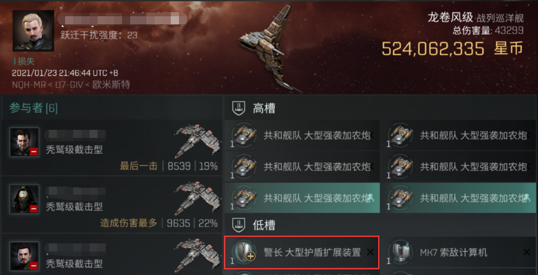This screenshot has height=275, width=538.
Task: Click the red minus badge on second participant
Action: point(34,208)
